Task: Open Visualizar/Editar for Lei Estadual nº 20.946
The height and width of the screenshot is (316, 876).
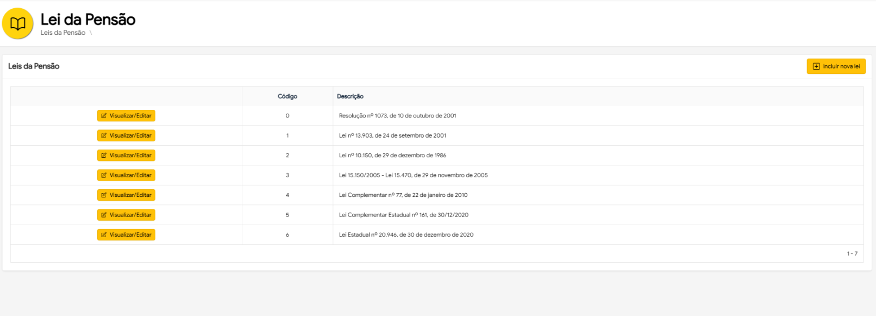Action: [126, 235]
